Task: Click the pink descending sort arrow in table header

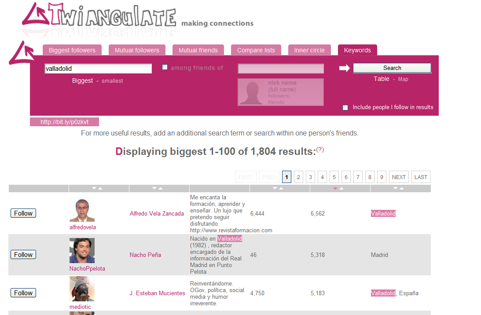Action: [x=335, y=188]
